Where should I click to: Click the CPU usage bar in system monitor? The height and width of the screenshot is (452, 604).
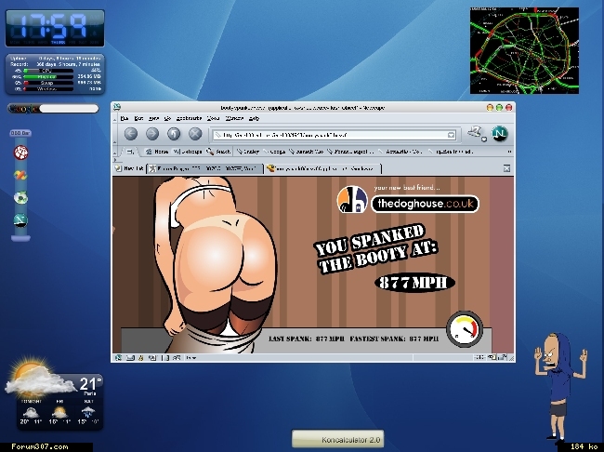48,71
